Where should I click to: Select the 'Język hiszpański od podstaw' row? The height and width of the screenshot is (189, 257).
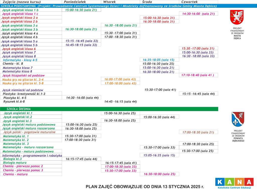click(x=23, y=75)
